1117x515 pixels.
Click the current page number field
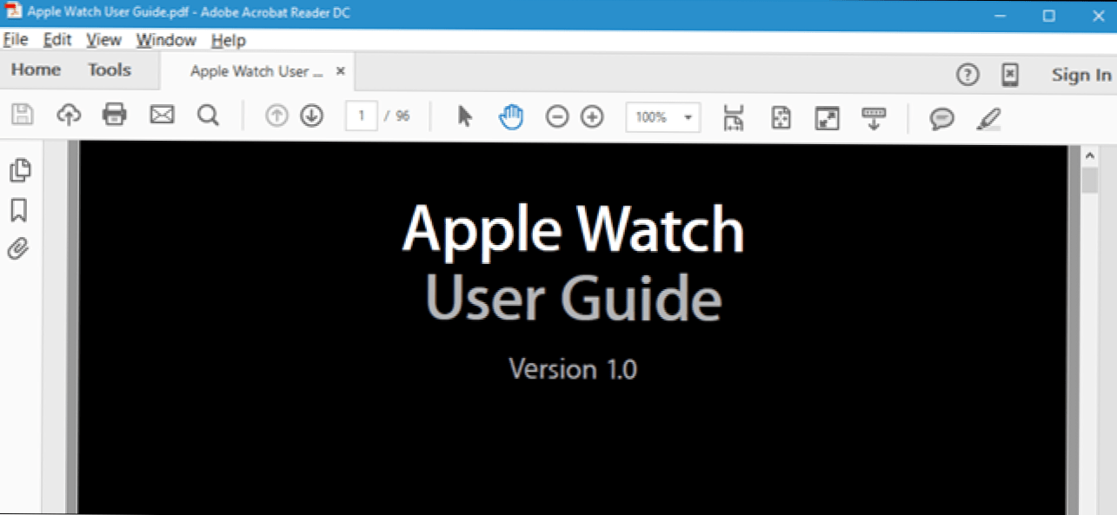point(361,116)
